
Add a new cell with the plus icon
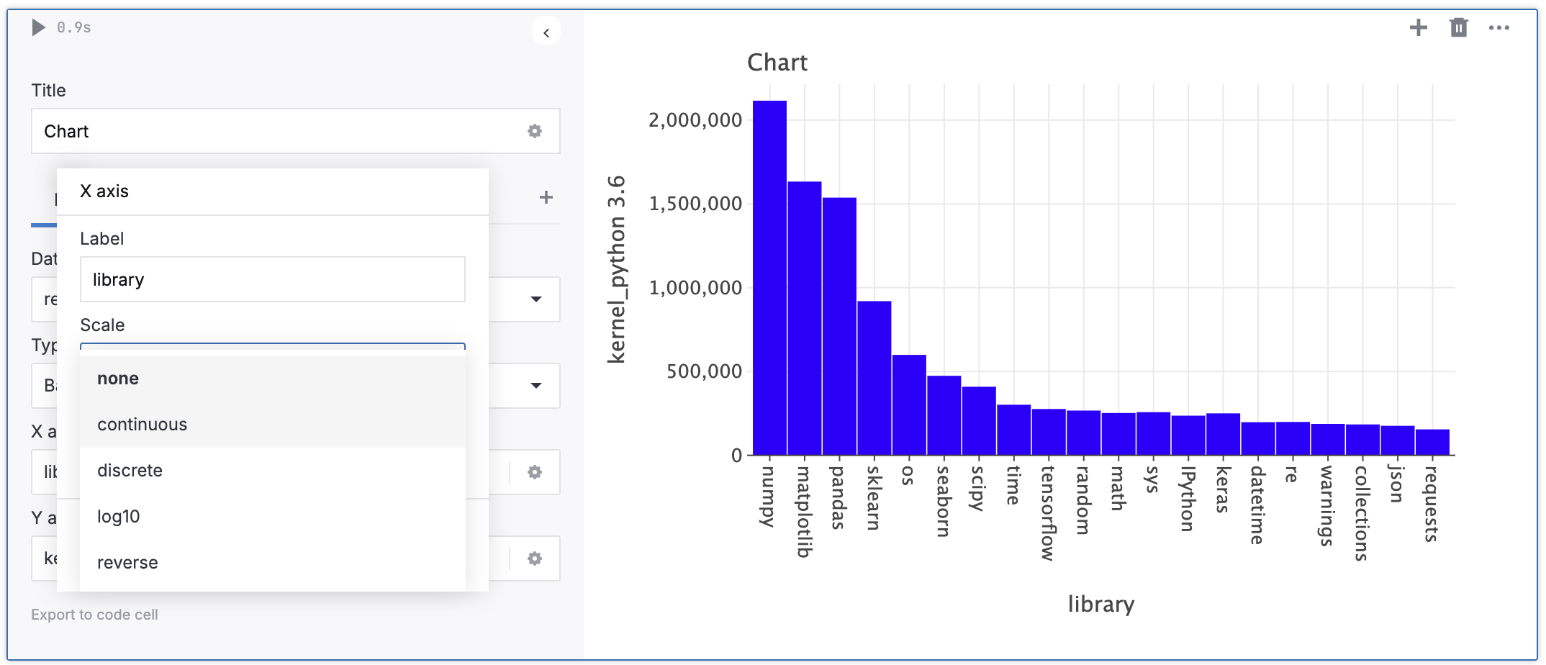pyautogui.click(x=1418, y=28)
